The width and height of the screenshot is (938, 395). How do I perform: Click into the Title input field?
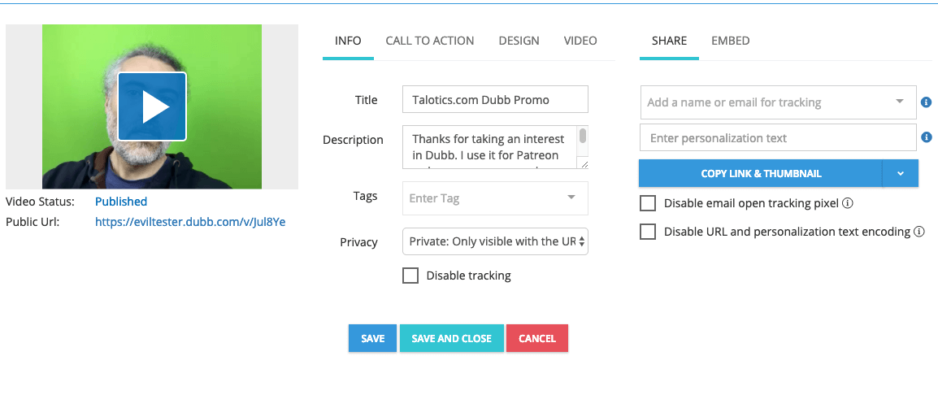(x=495, y=100)
